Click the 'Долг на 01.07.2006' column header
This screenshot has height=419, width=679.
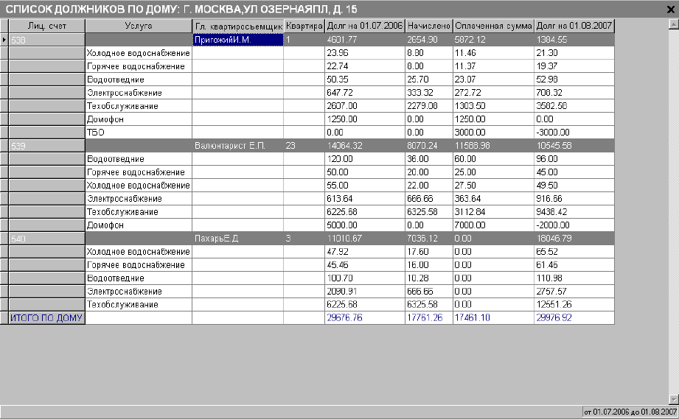(365, 26)
